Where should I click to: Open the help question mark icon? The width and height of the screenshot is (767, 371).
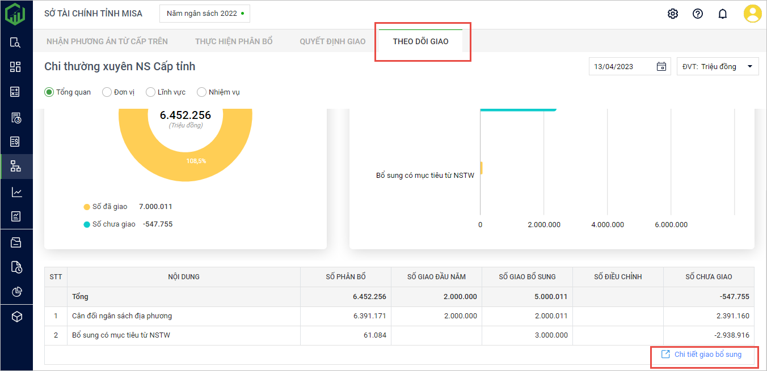coord(698,14)
